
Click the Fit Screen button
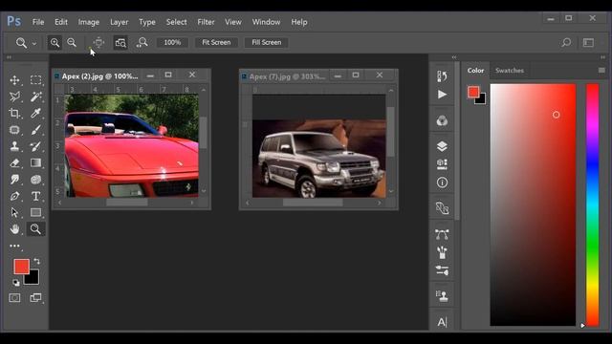click(x=216, y=42)
